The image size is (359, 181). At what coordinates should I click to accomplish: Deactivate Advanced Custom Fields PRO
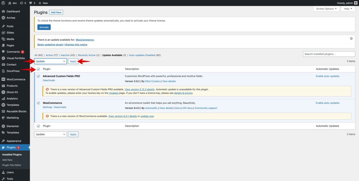click(x=49, y=81)
